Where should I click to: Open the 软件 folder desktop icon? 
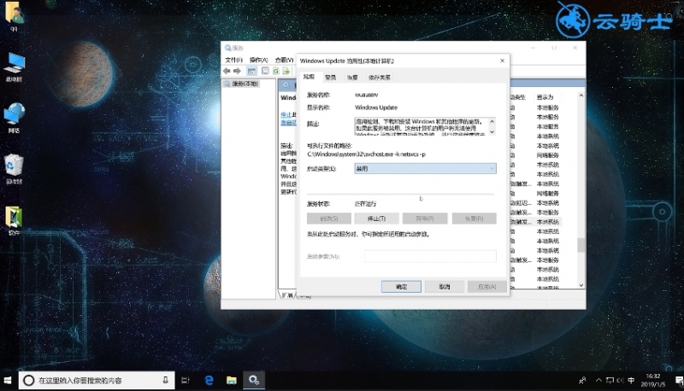click(x=14, y=221)
